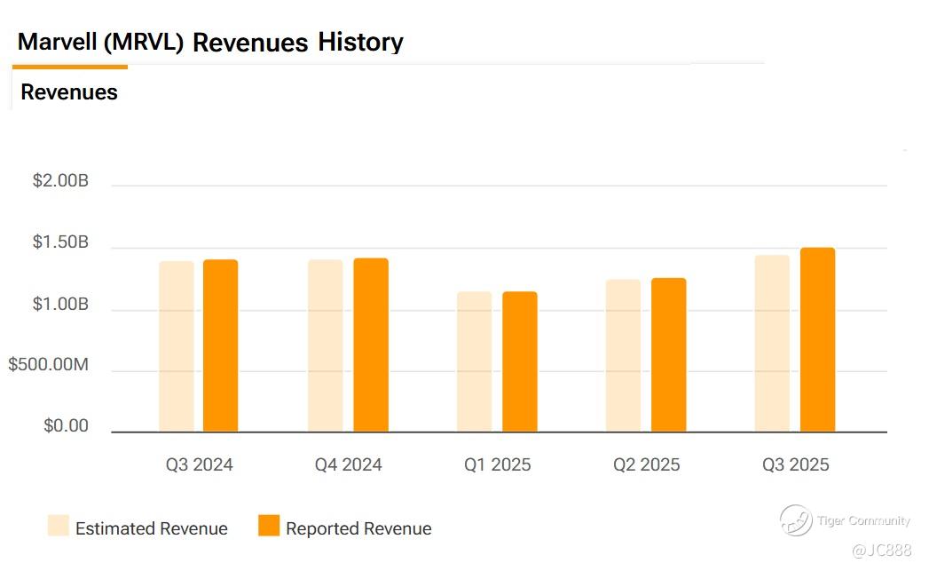Click the Reported Revenue legend label
Viewport: 929px width, 571px height.
point(358,528)
